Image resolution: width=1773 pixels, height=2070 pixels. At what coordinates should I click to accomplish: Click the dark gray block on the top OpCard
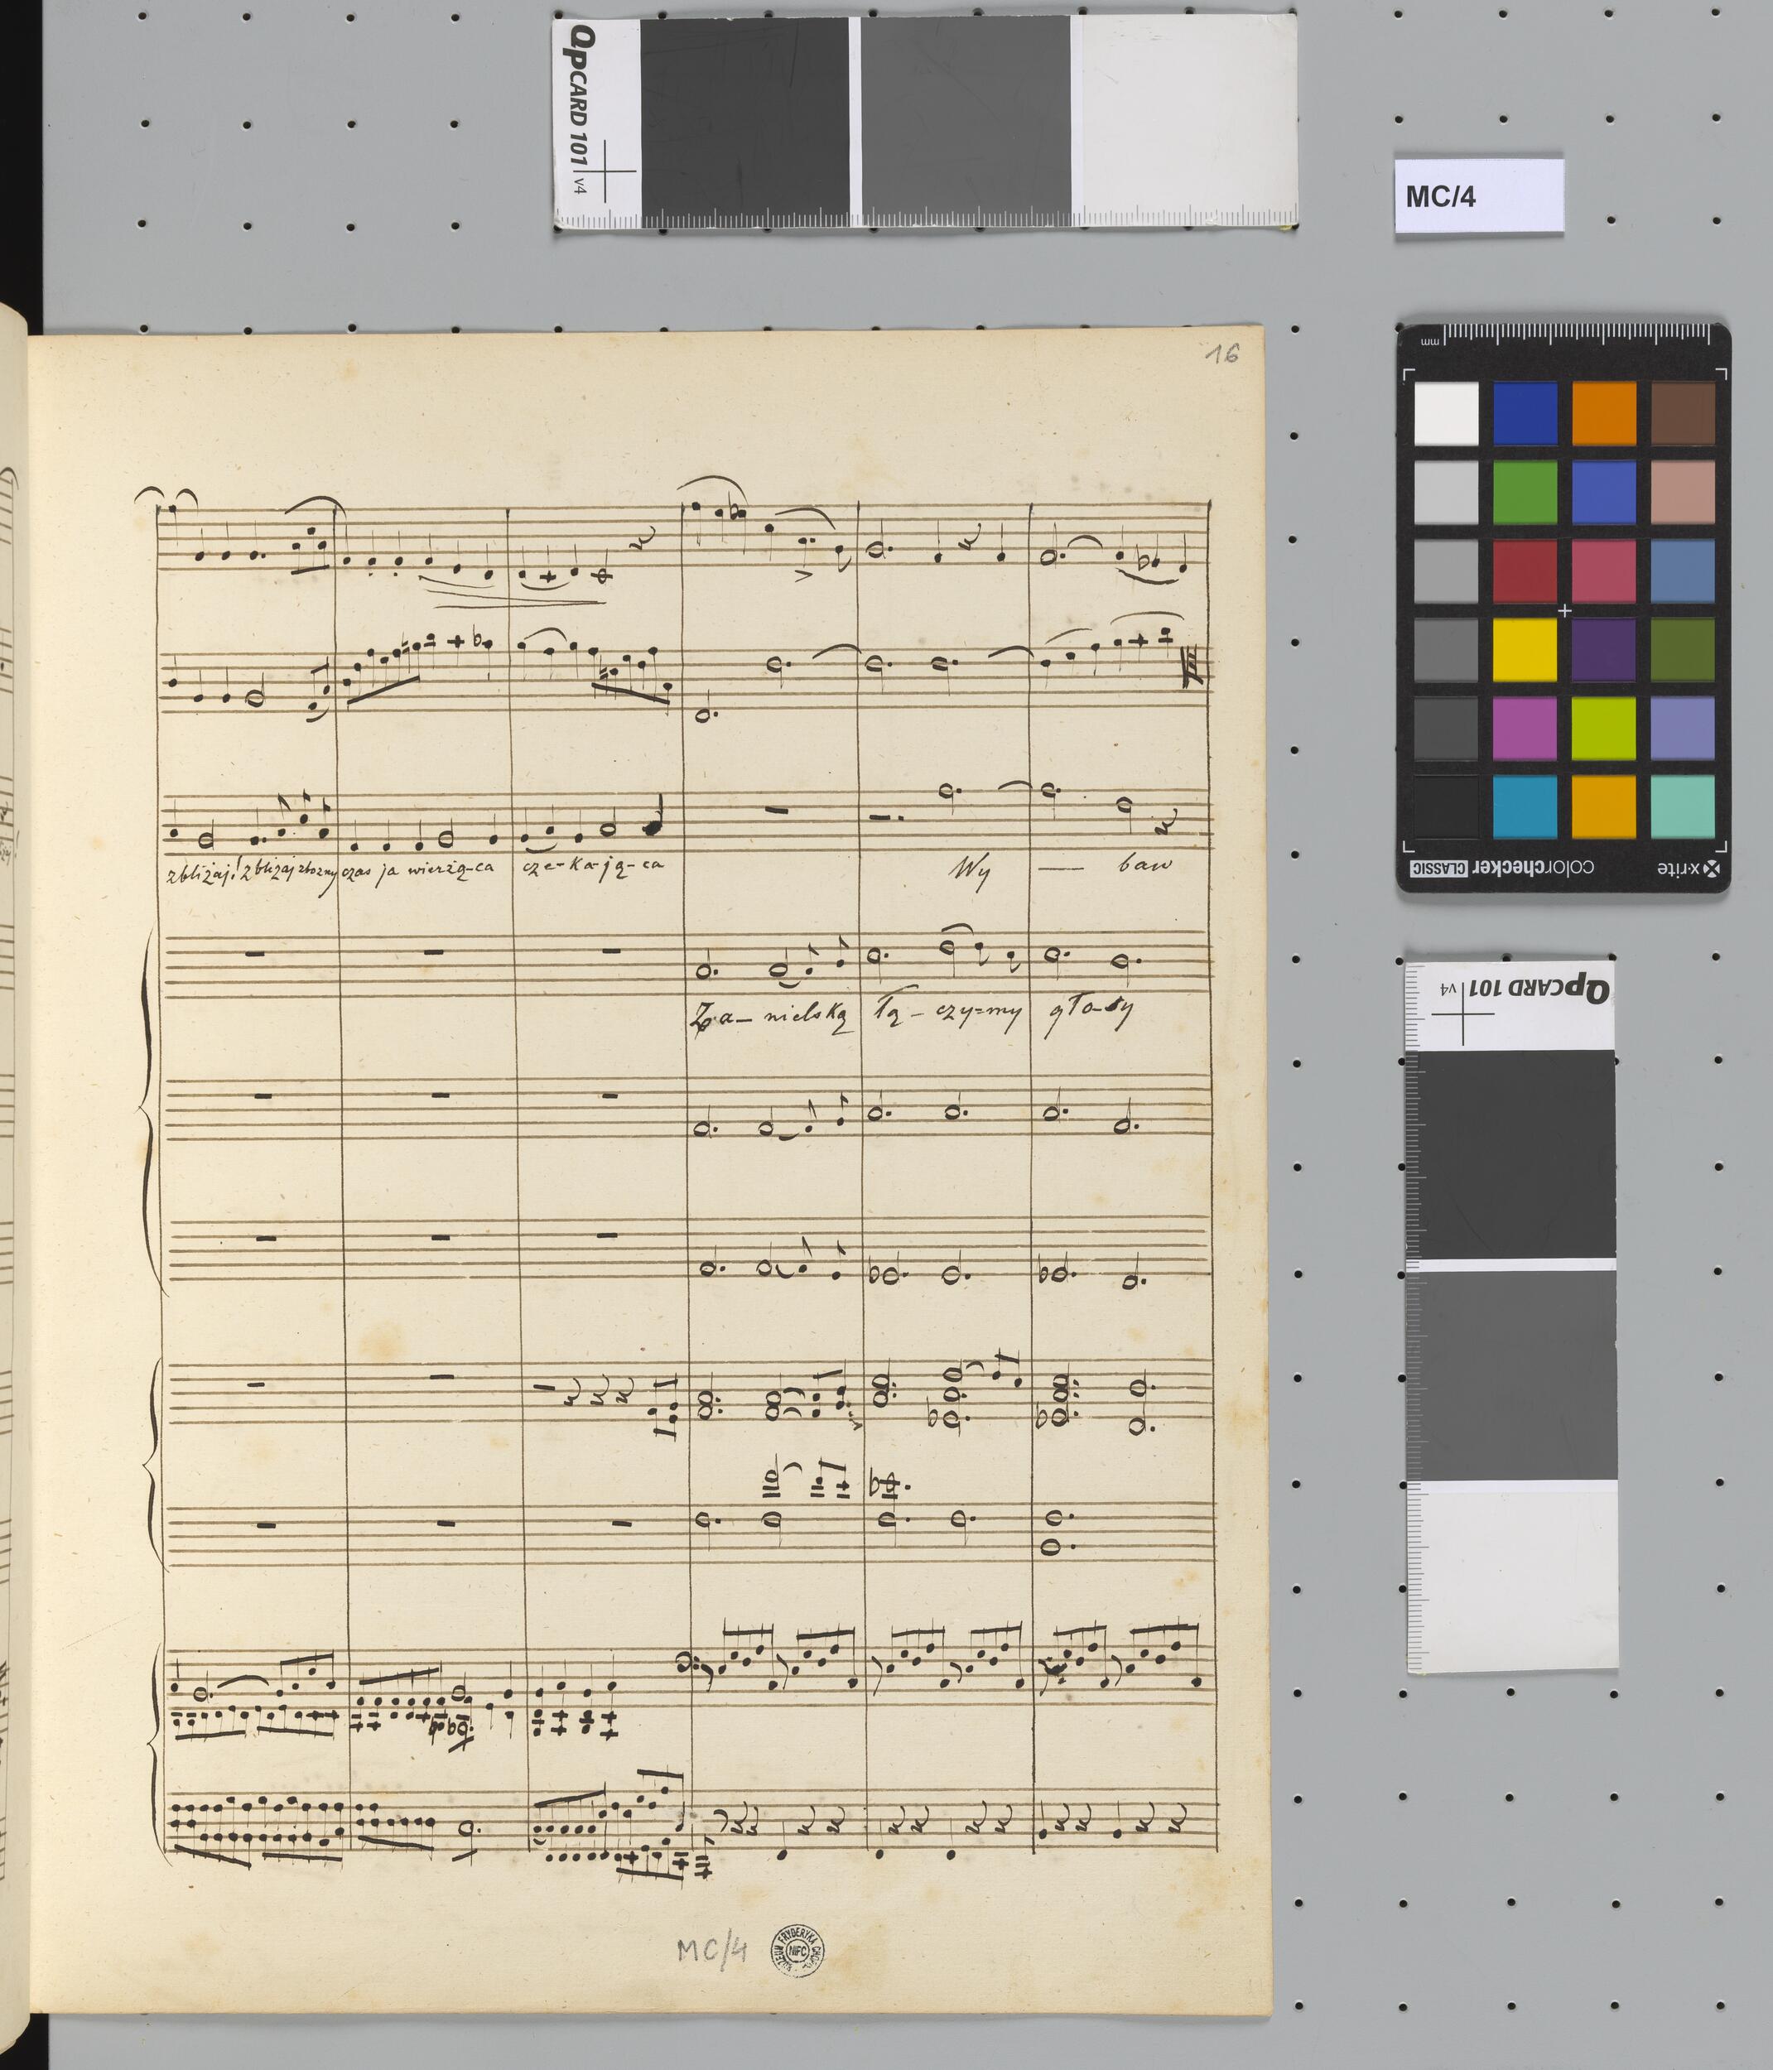(x=744, y=122)
